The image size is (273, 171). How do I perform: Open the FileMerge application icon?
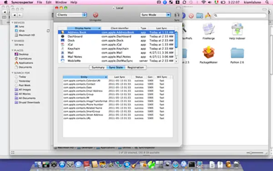coord(208,29)
